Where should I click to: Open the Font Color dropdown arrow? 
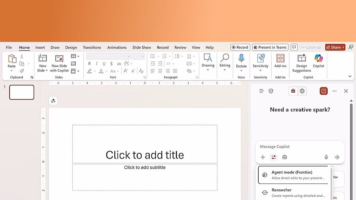(106, 71)
